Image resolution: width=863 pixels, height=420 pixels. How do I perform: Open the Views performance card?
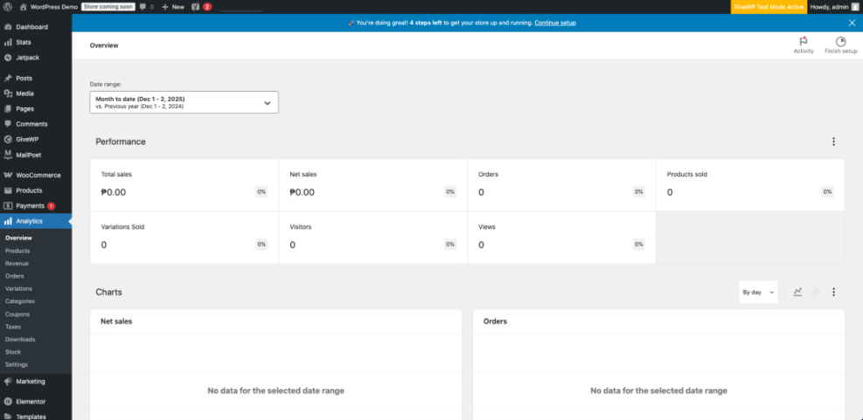tap(561, 237)
